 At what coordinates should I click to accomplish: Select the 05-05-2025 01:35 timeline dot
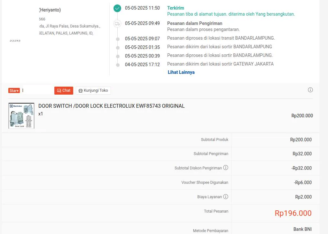coord(118,47)
